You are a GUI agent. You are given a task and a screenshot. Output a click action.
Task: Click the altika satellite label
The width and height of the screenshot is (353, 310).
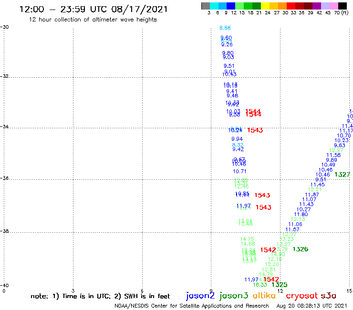point(264,296)
